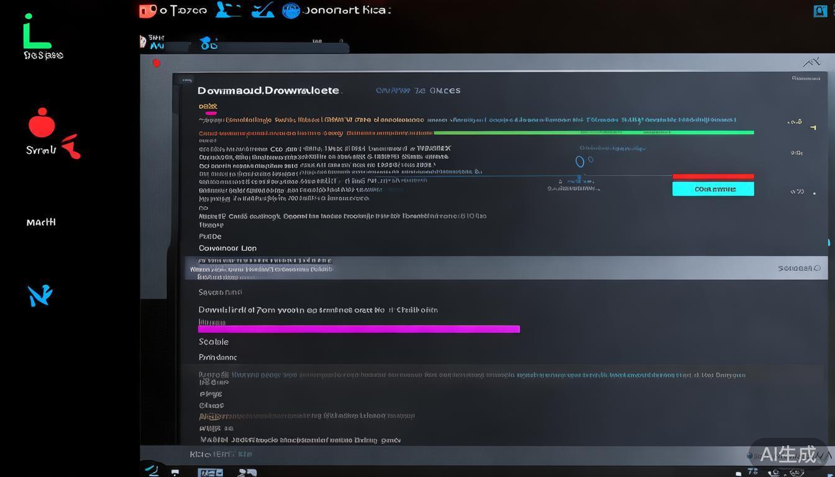The image size is (835, 477).
Task: Click the green L-shaped desktop icon
Action: pos(35,32)
